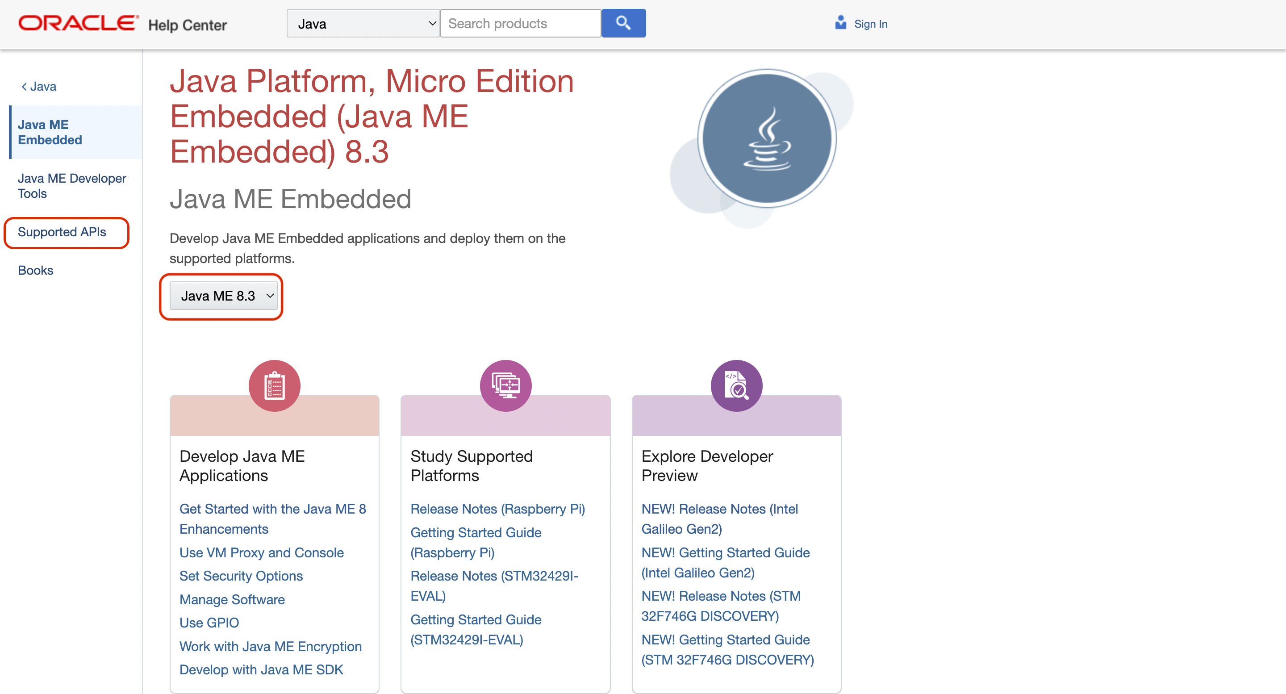Open Use VM Proxy and Console link
This screenshot has width=1286, height=694.
[262, 553]
